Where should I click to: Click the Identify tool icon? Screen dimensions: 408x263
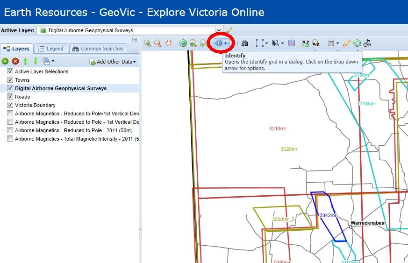point(218,43)
